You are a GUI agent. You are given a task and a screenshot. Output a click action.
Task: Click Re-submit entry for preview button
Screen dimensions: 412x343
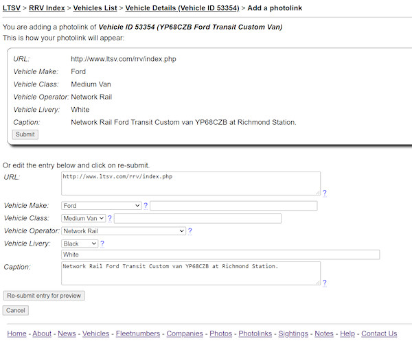44,296
